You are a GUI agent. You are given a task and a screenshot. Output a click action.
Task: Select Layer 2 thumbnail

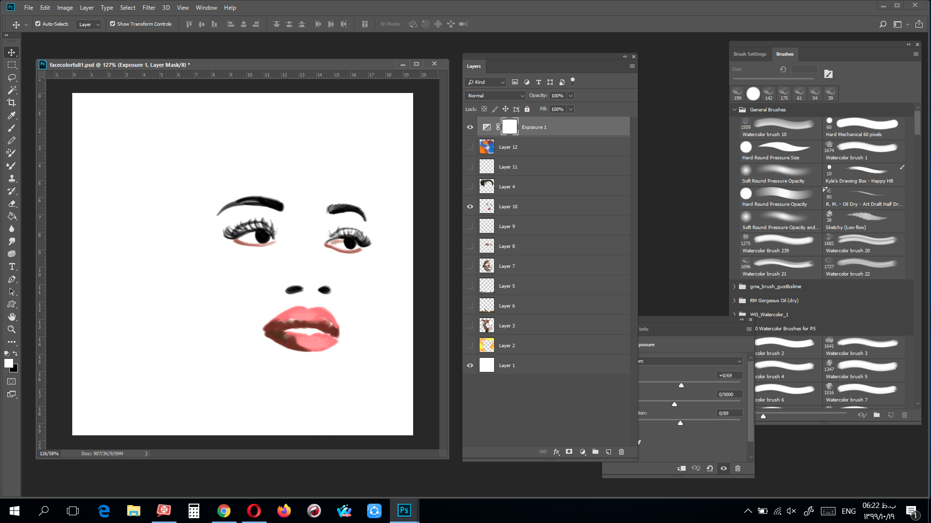pyautogui.click(x=487, y=345)
